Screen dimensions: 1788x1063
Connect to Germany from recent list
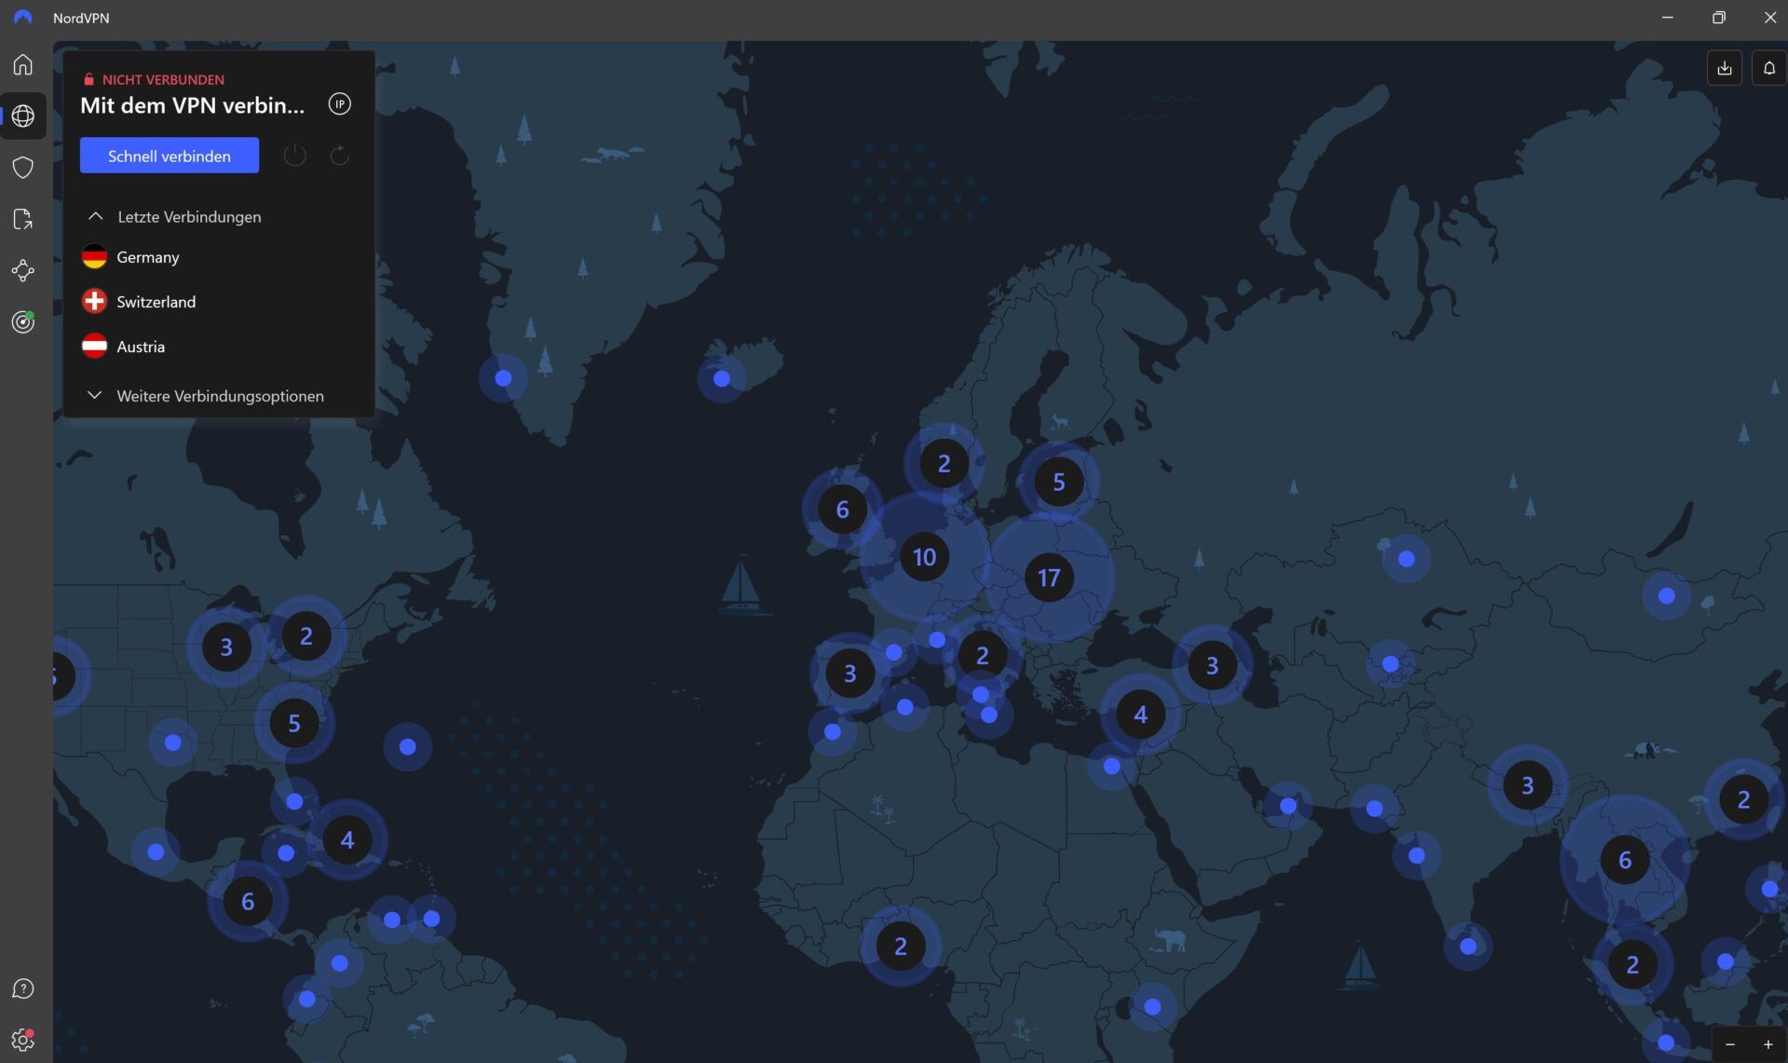(219, 257)
